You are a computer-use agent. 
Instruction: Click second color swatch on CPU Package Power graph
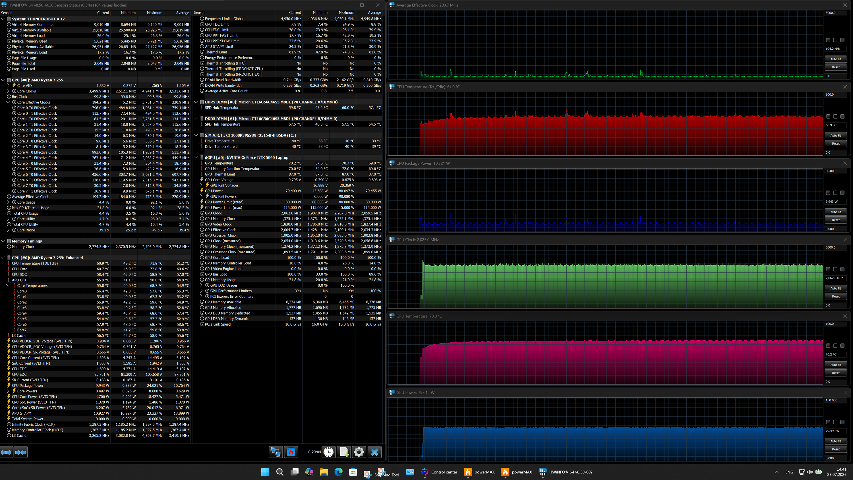[x=835, y=193]
